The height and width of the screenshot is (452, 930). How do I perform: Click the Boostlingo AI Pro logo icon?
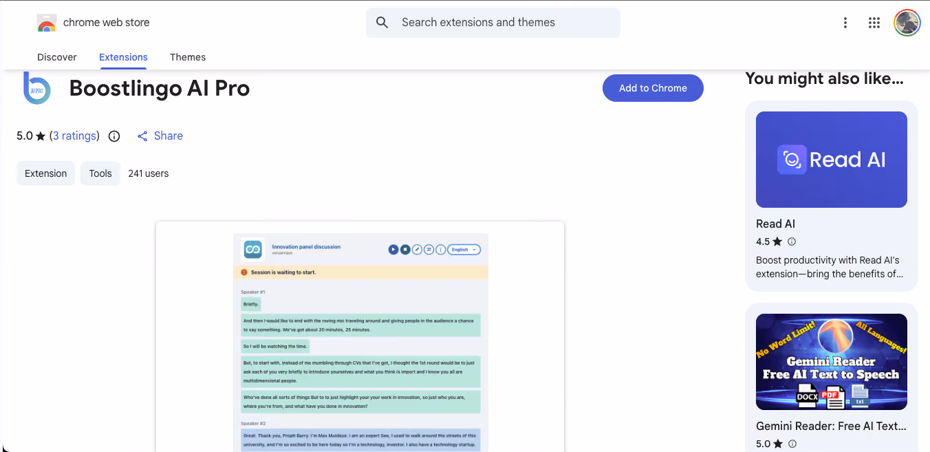(36, 88)
